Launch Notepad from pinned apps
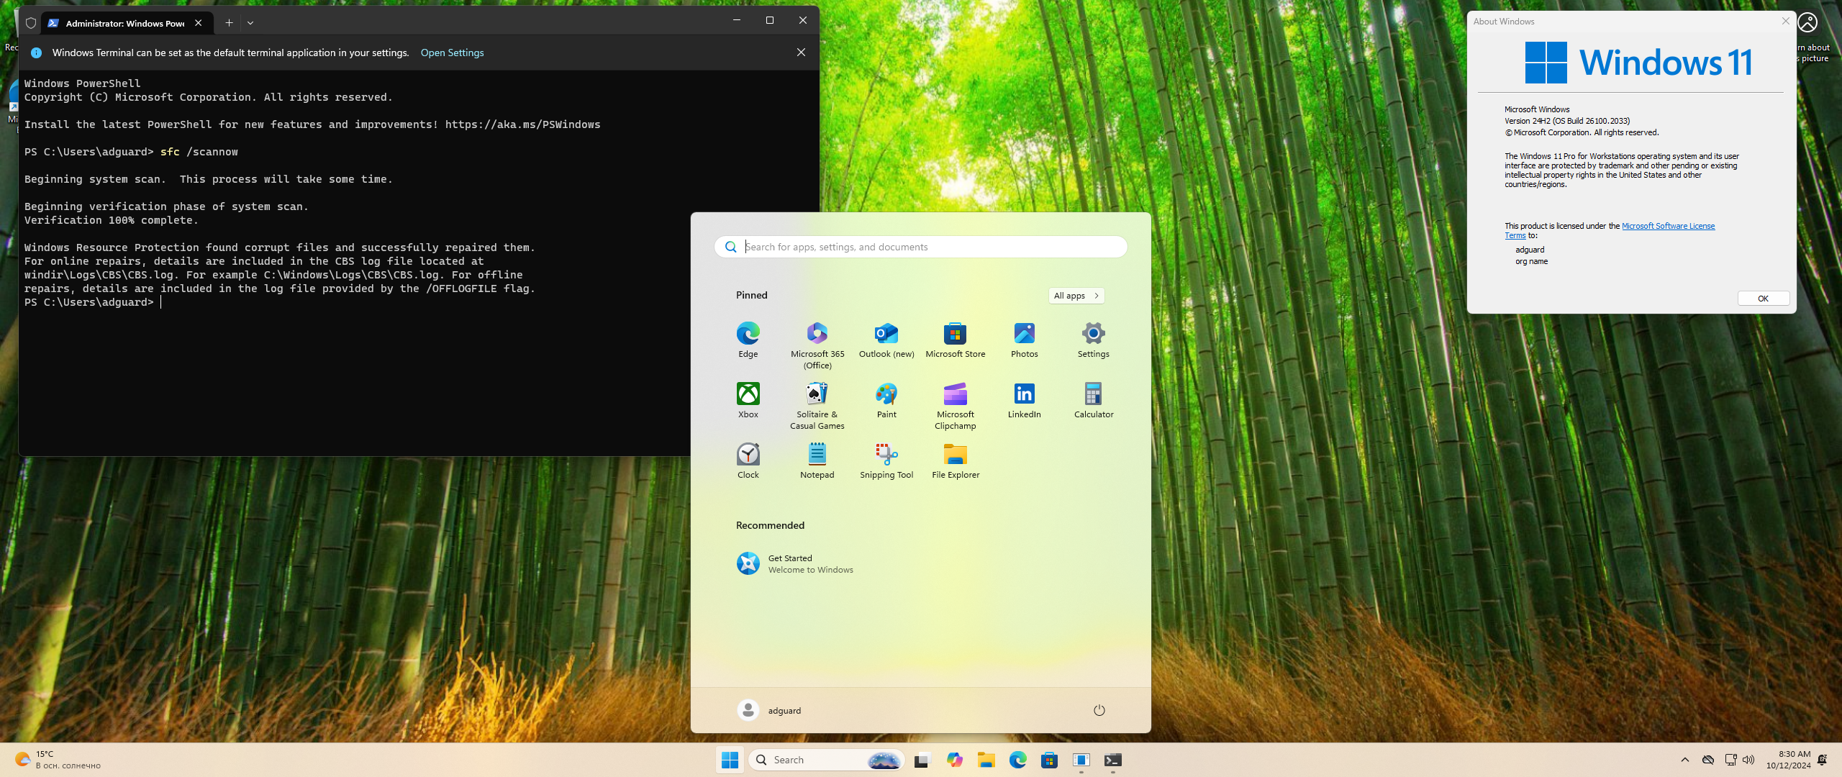Screen dimensions: 1842x777 [x=817, y=460]
